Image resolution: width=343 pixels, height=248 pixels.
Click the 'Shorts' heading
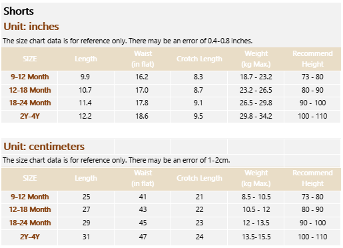click(x=19, y=11)
